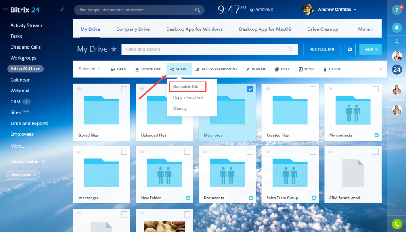Check the New Folder checkbox
Screen dimensions: 406x232
click(x=187, y=152)
